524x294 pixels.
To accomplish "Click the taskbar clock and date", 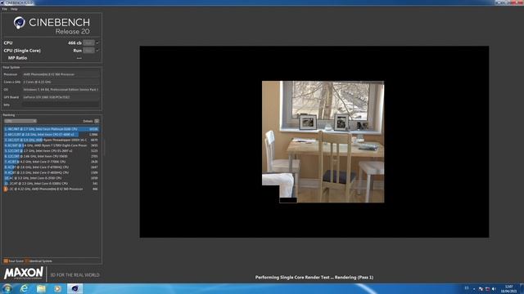I will click(x=508, y=288).
